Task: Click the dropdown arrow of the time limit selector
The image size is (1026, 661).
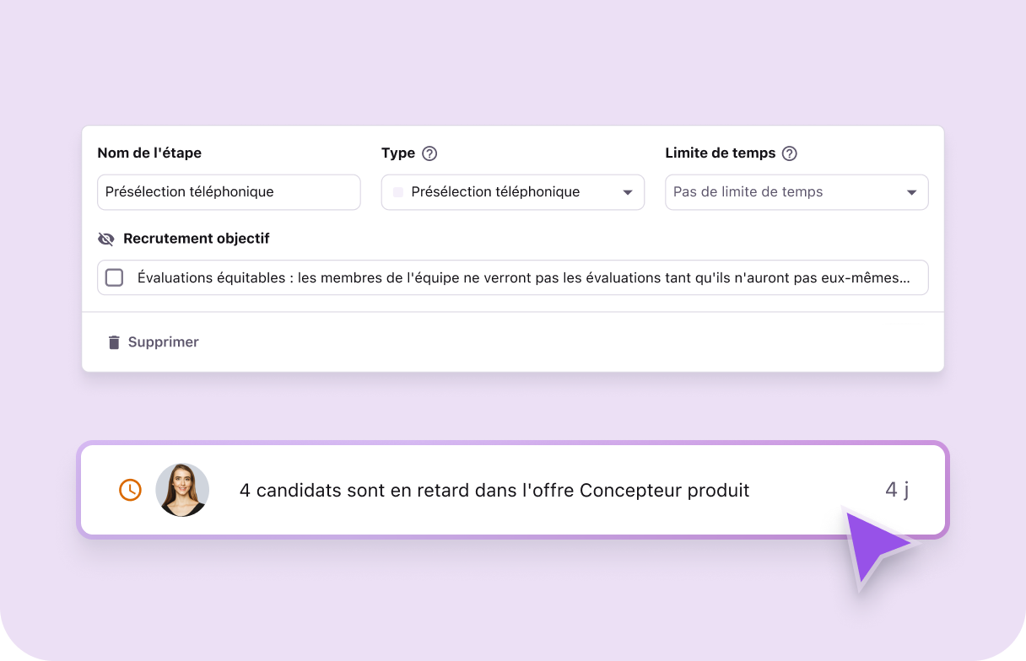Action: pyautogui.click(x=911, y=192)
